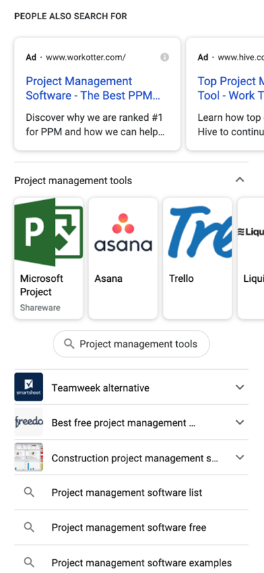
Task: Collapse the Project management tools section
Action: pos(240,180)
